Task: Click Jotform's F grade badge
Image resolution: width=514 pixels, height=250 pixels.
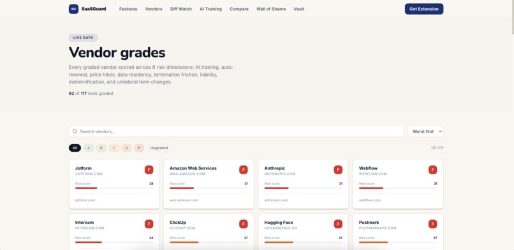Action: click(149, 170)
